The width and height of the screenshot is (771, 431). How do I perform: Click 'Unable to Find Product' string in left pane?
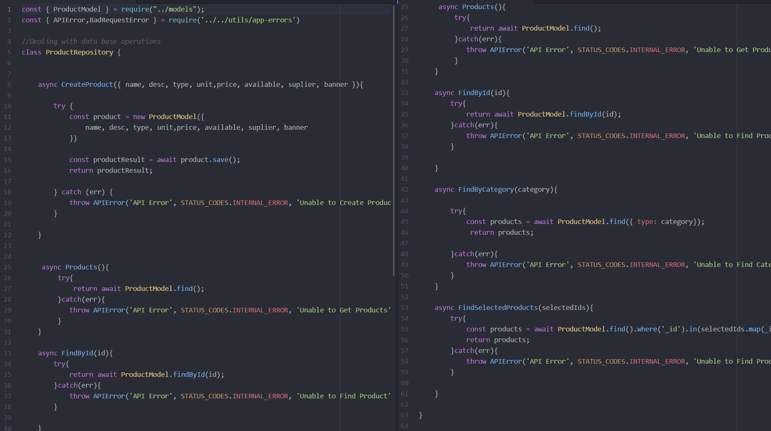click(344, 396)
